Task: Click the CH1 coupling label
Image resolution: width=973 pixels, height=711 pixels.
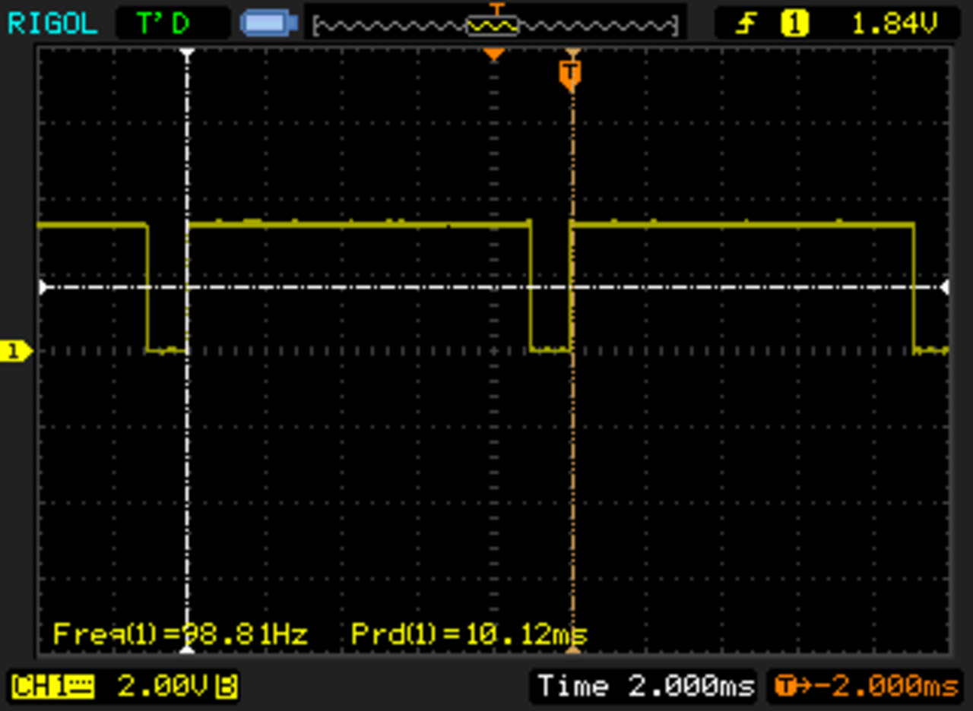Action: [x=53, y=687]
